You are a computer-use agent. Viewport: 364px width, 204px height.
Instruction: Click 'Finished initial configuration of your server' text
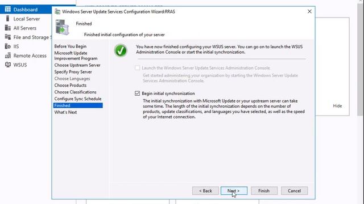point(124,35)
